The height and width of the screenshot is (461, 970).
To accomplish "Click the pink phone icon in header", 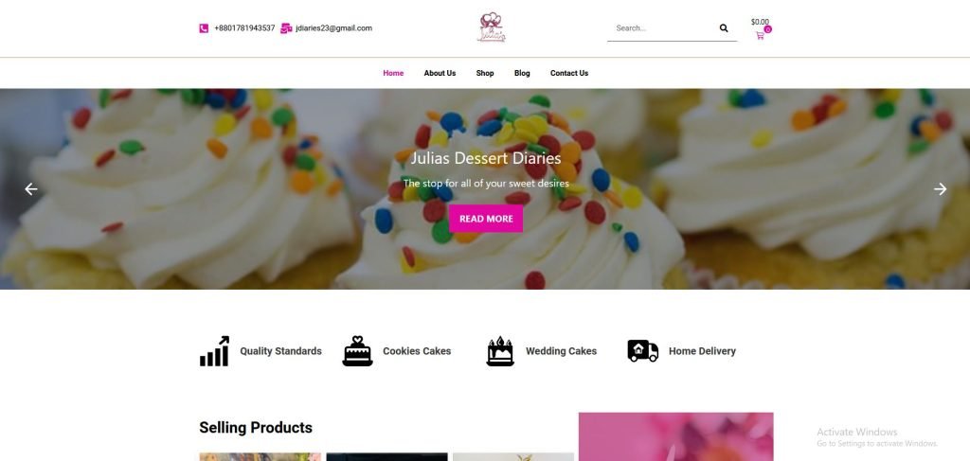I will (x=204, y=28).
